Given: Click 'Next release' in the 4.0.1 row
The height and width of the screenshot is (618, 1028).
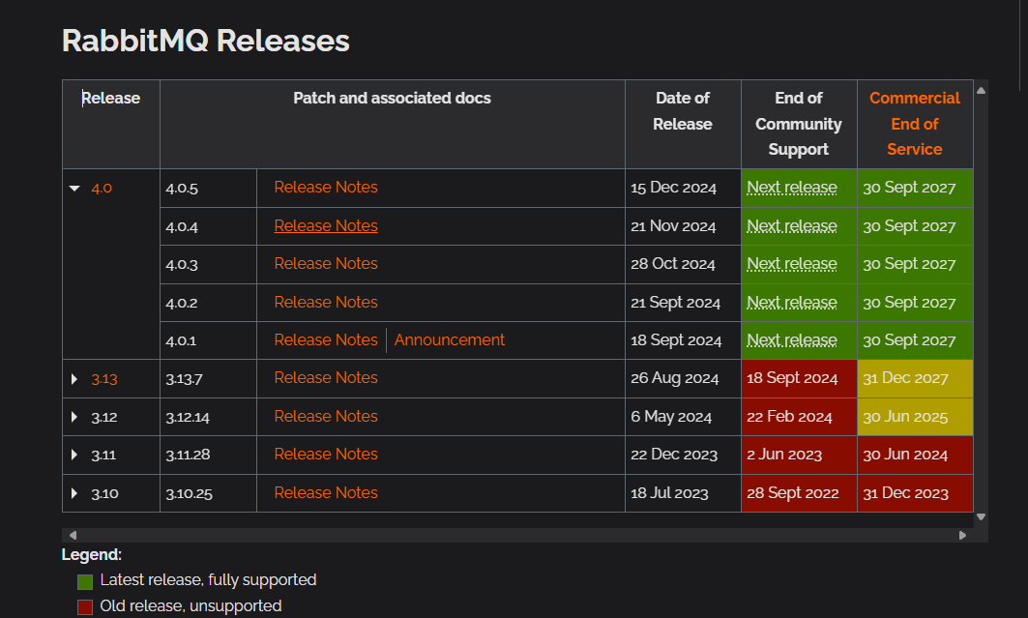Looking at the screenshot, I should point(792,340).
